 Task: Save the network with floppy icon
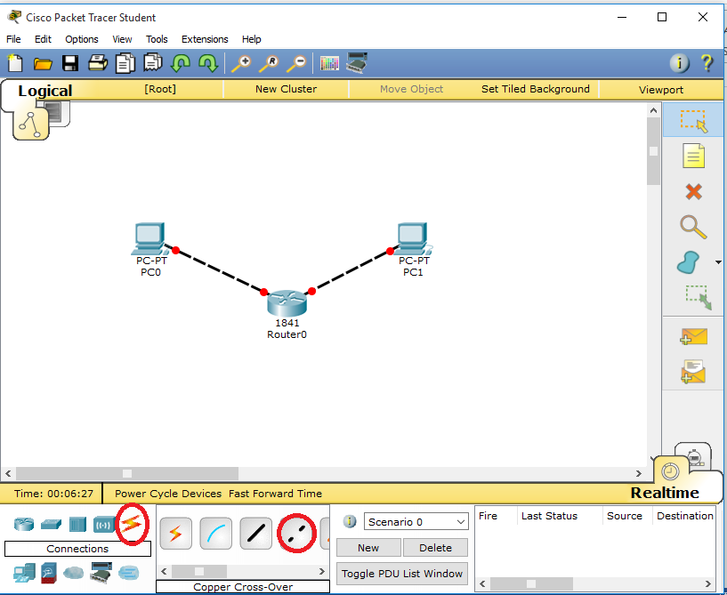coord(70,63)
